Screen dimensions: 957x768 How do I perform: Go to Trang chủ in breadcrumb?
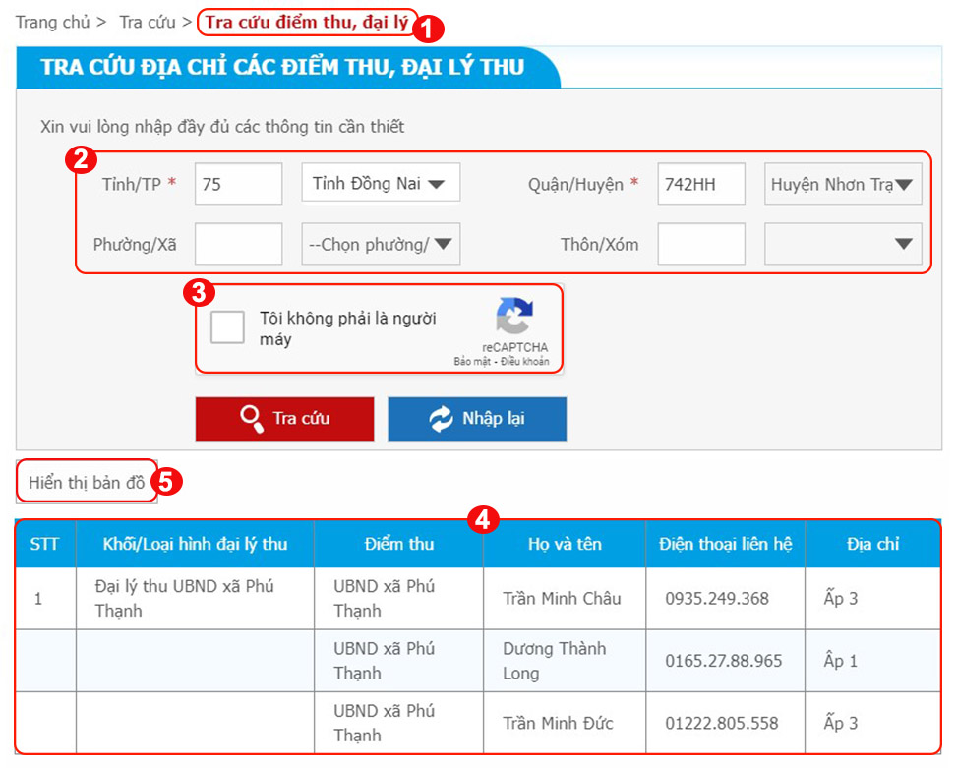(x=52, y=22)
